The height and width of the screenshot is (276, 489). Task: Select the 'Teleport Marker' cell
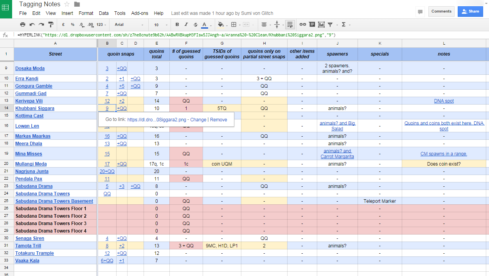point(379,201)
